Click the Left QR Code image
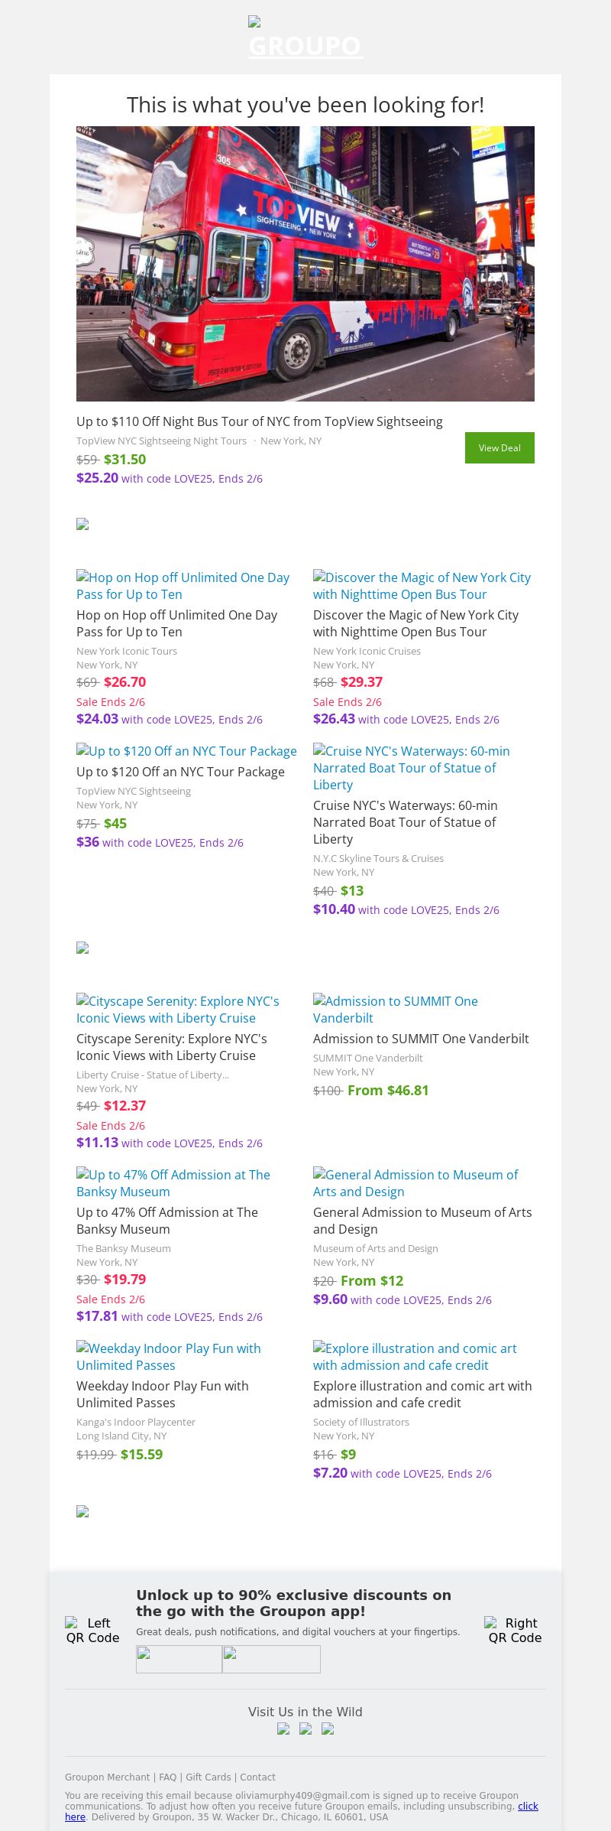 pos(92,1630)
